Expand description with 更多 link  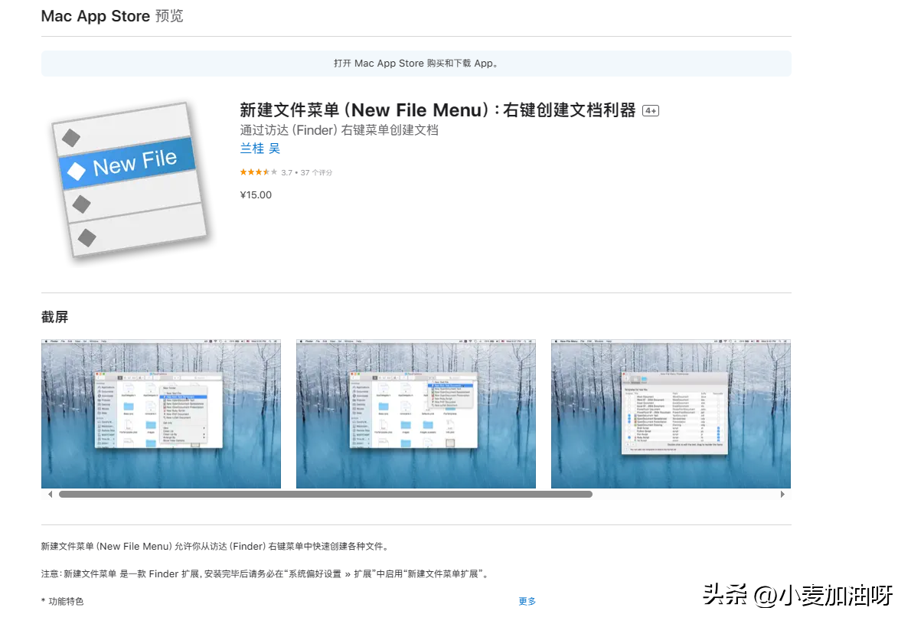coord(527,601)
